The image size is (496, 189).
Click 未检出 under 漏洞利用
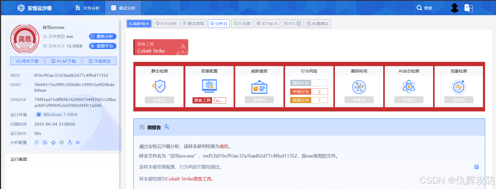[x=359, y=100]
